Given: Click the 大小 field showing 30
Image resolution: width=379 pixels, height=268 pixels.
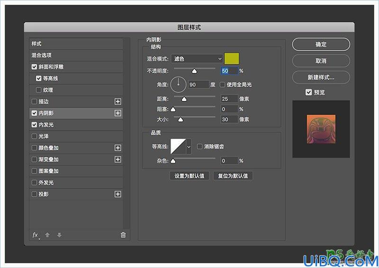Looking at the screenshot, I should pyautogui.click(x=229, y=120).
